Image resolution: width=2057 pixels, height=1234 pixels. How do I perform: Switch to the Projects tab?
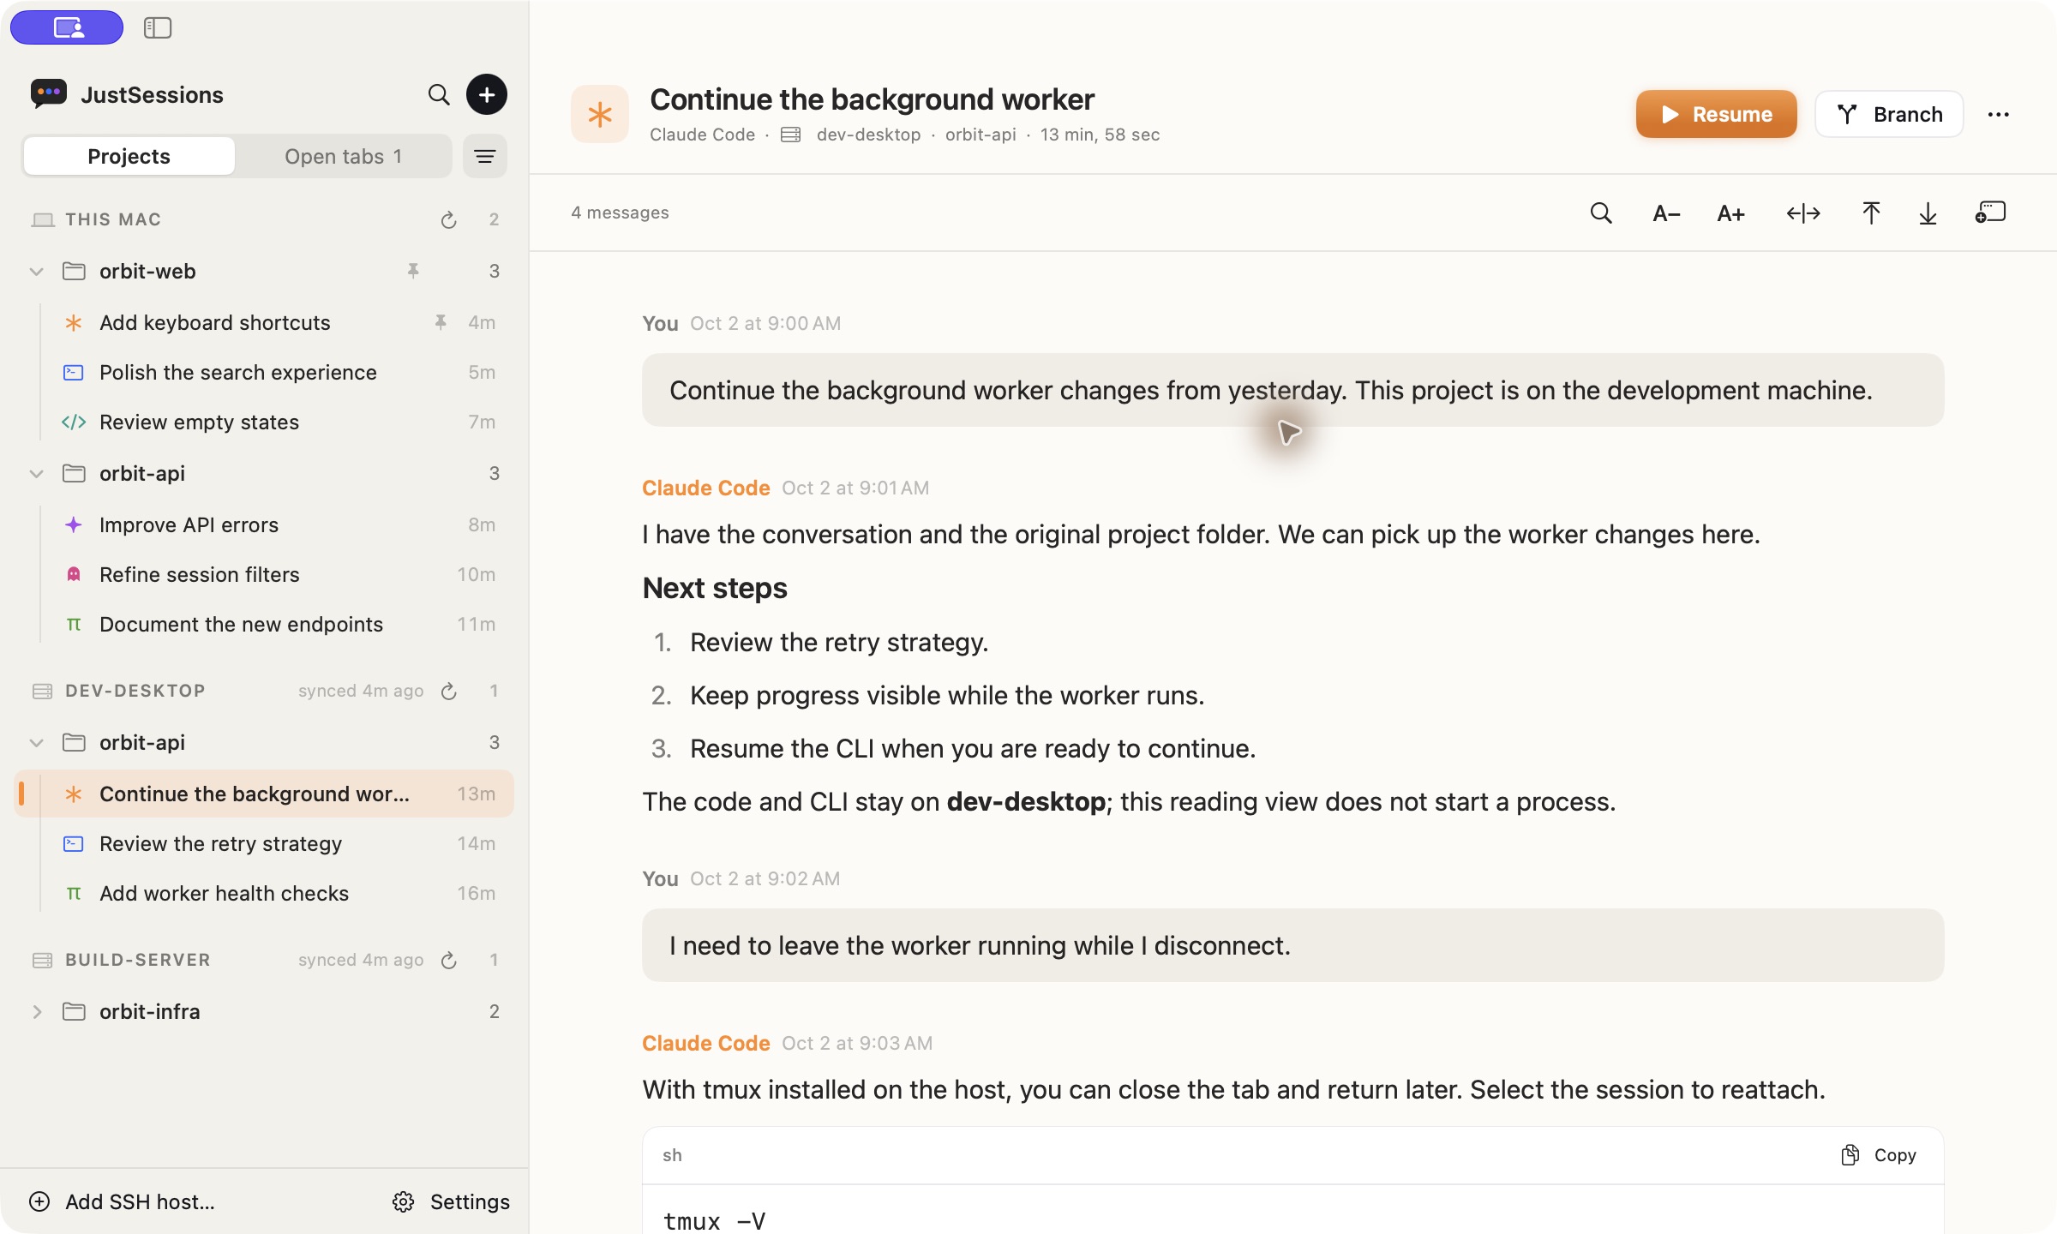pos(129,156)
